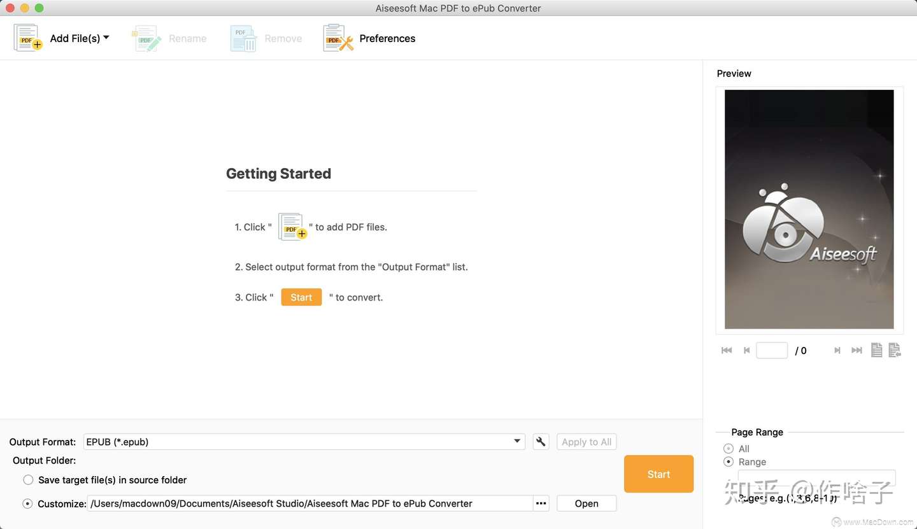Open output settings via wrench icon
This screenshot has height=529, width=917.
[x=541, y=442]
